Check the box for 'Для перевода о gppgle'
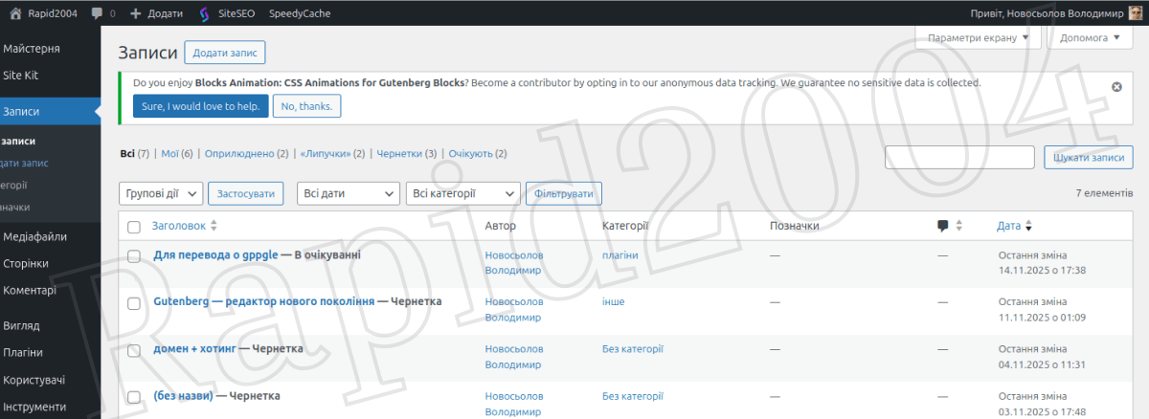Screen dimensions: 1149x419 pos(134,256)
